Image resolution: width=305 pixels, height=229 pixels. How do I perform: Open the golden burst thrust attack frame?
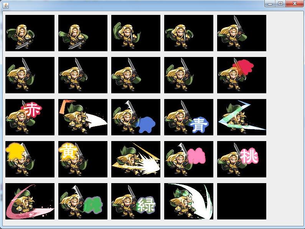(136, 159)
